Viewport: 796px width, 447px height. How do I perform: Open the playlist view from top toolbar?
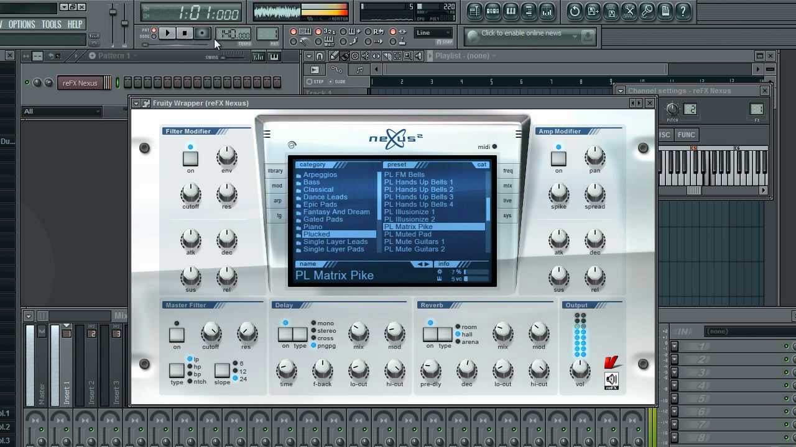[474, 11]
